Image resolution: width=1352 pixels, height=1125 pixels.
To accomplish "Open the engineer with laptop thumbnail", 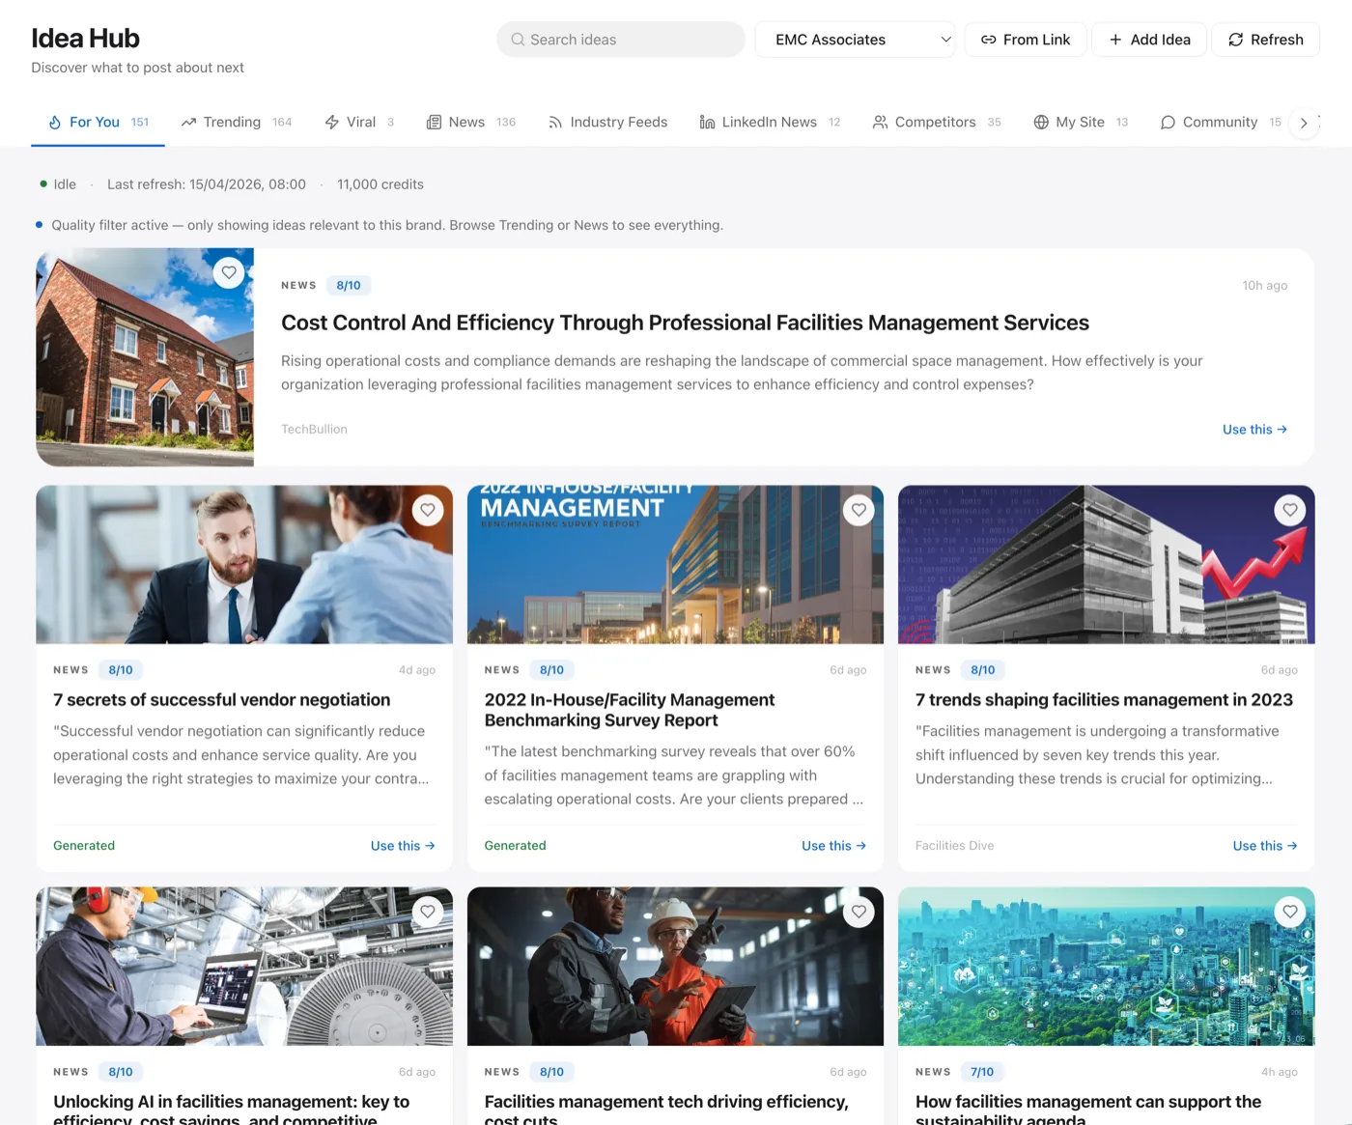I will click(x=244, y=967).
